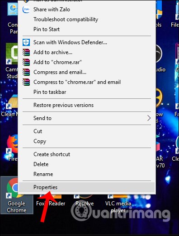Image resolution: width=179 pixels, height=236 pixels.
Task: Select Troubleshoot compatibility
Action: click(87, 19)
